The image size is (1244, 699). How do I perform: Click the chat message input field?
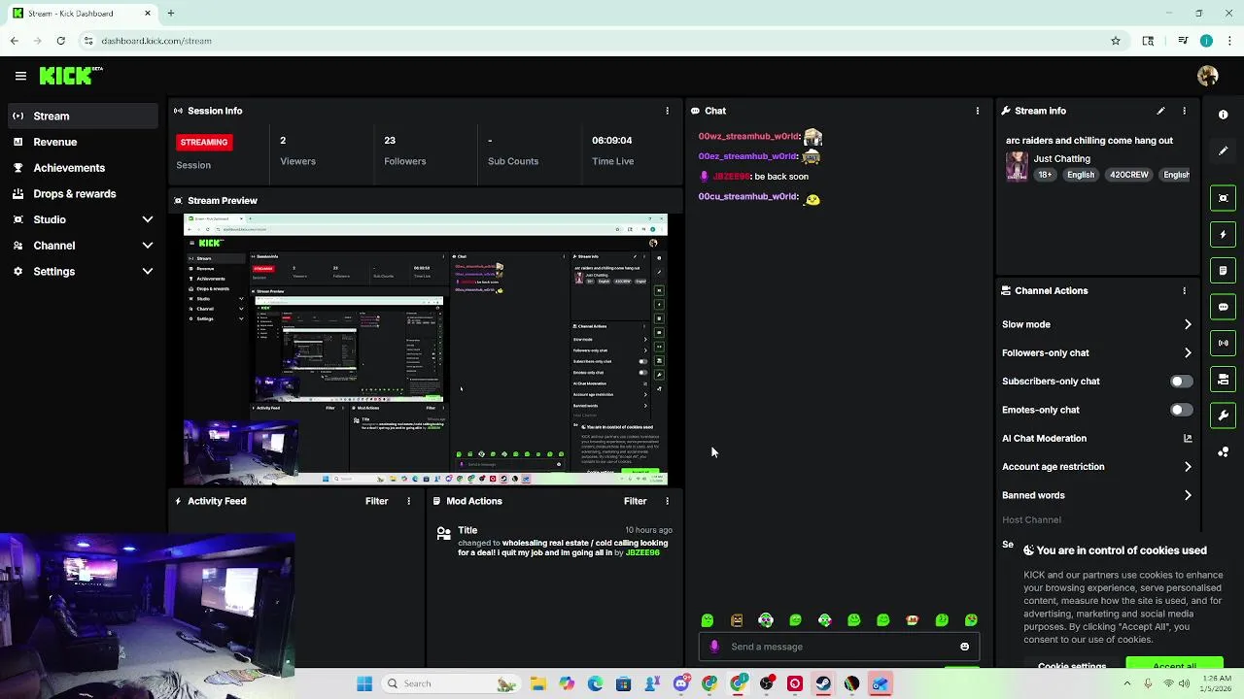(839, 647)
